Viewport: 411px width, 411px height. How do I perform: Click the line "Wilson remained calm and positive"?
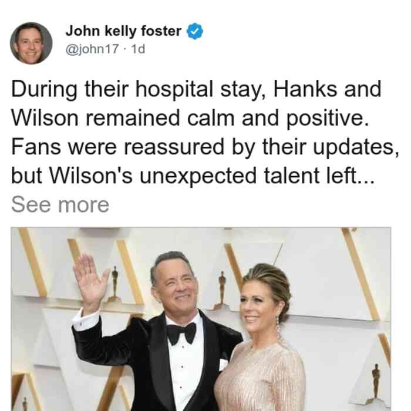coord(190,119)
